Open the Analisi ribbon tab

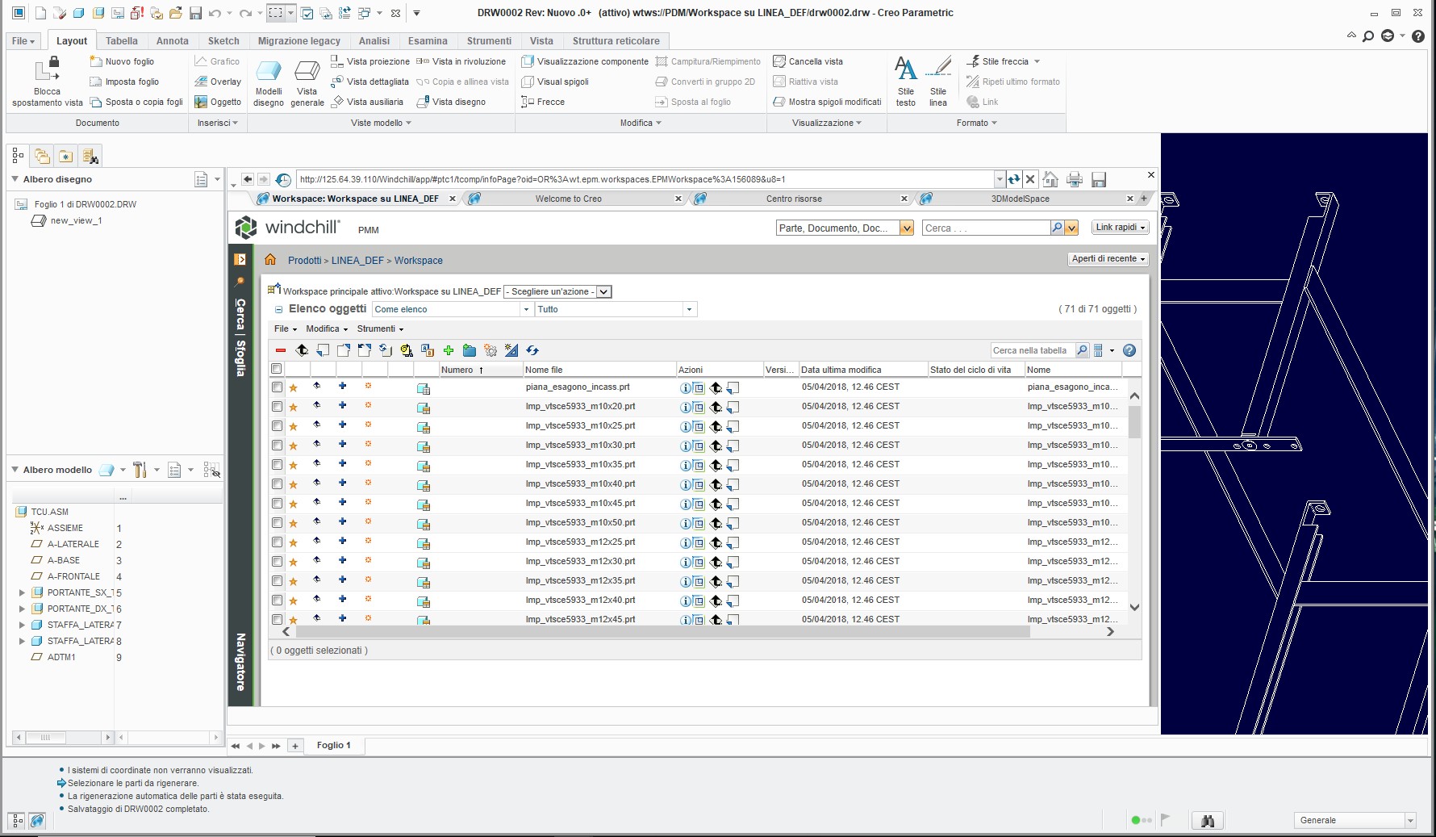coord(374,41)
